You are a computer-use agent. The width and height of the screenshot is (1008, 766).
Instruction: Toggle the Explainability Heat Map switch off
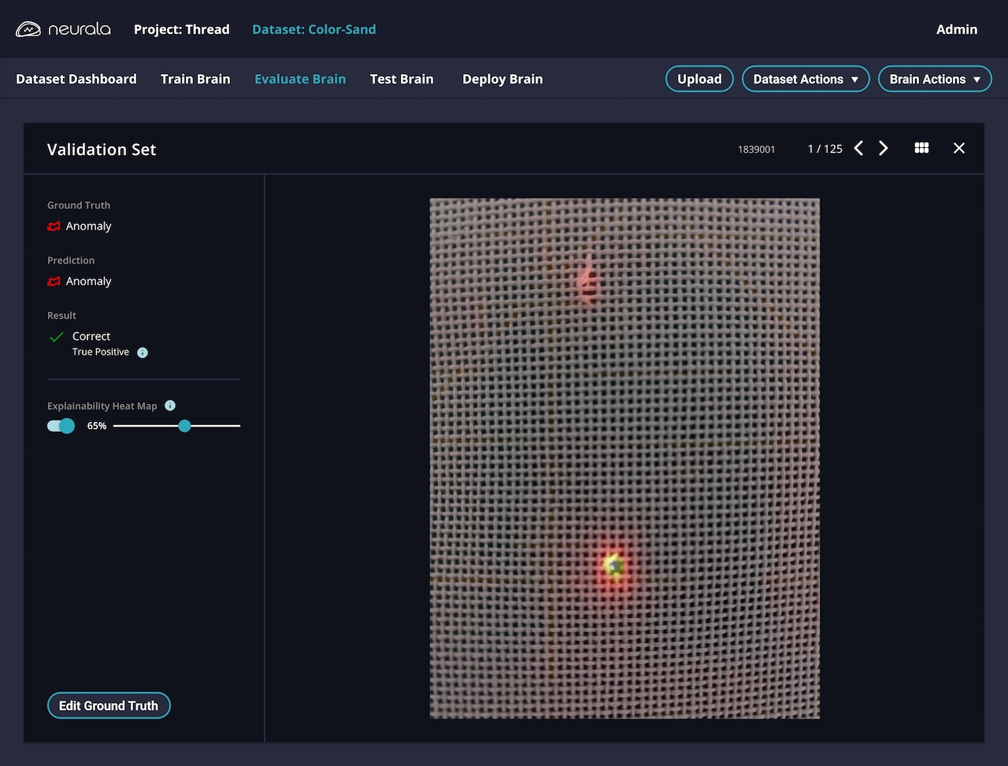click(61, 425)
